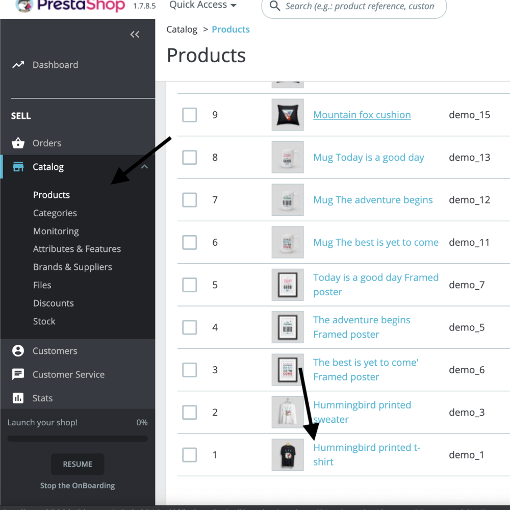Check the checkbox for Mountain fox cushion

point(189,115)
